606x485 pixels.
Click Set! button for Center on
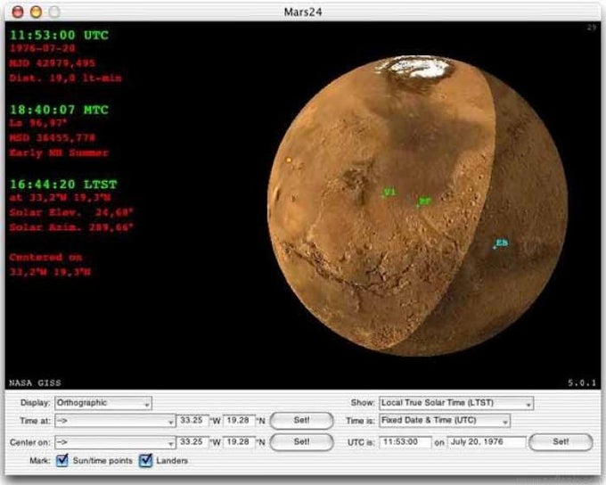click(301, 441)
